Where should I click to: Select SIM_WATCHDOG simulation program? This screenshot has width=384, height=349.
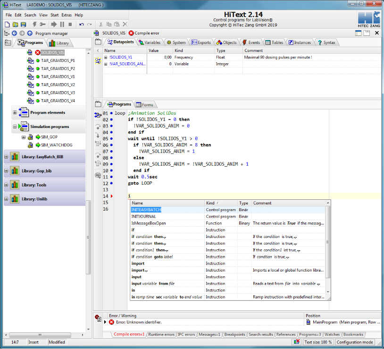57,145
